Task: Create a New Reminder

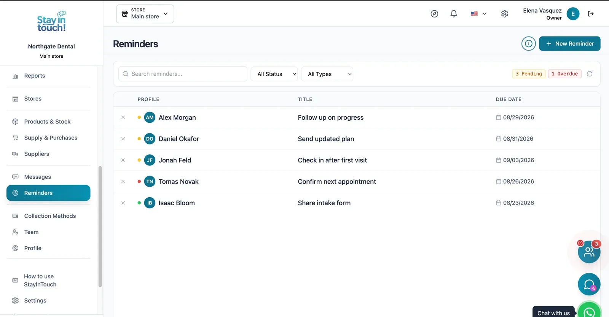Action: click(570, 44)
